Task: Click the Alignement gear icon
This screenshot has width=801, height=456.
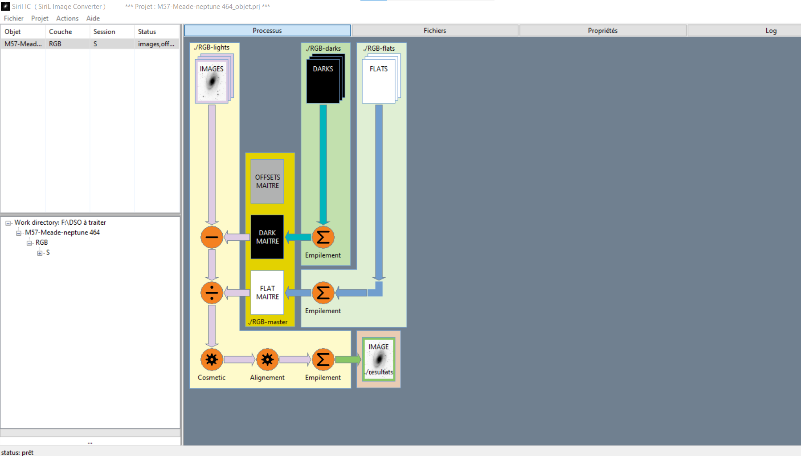Action: (267, 359)
